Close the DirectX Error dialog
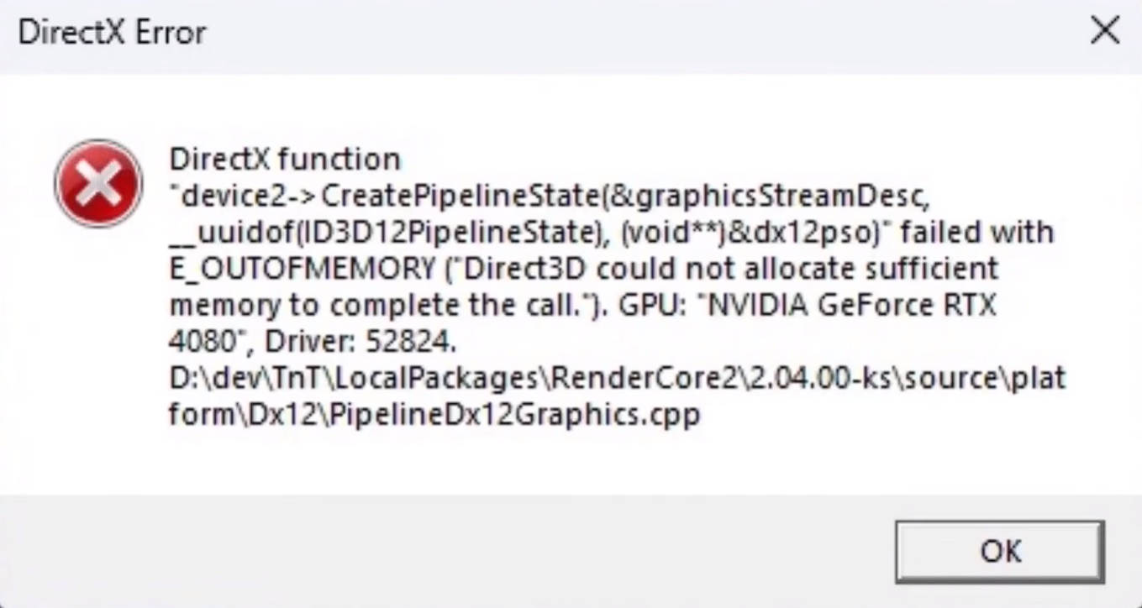The image size is (1142, 608). [1104, 32]
